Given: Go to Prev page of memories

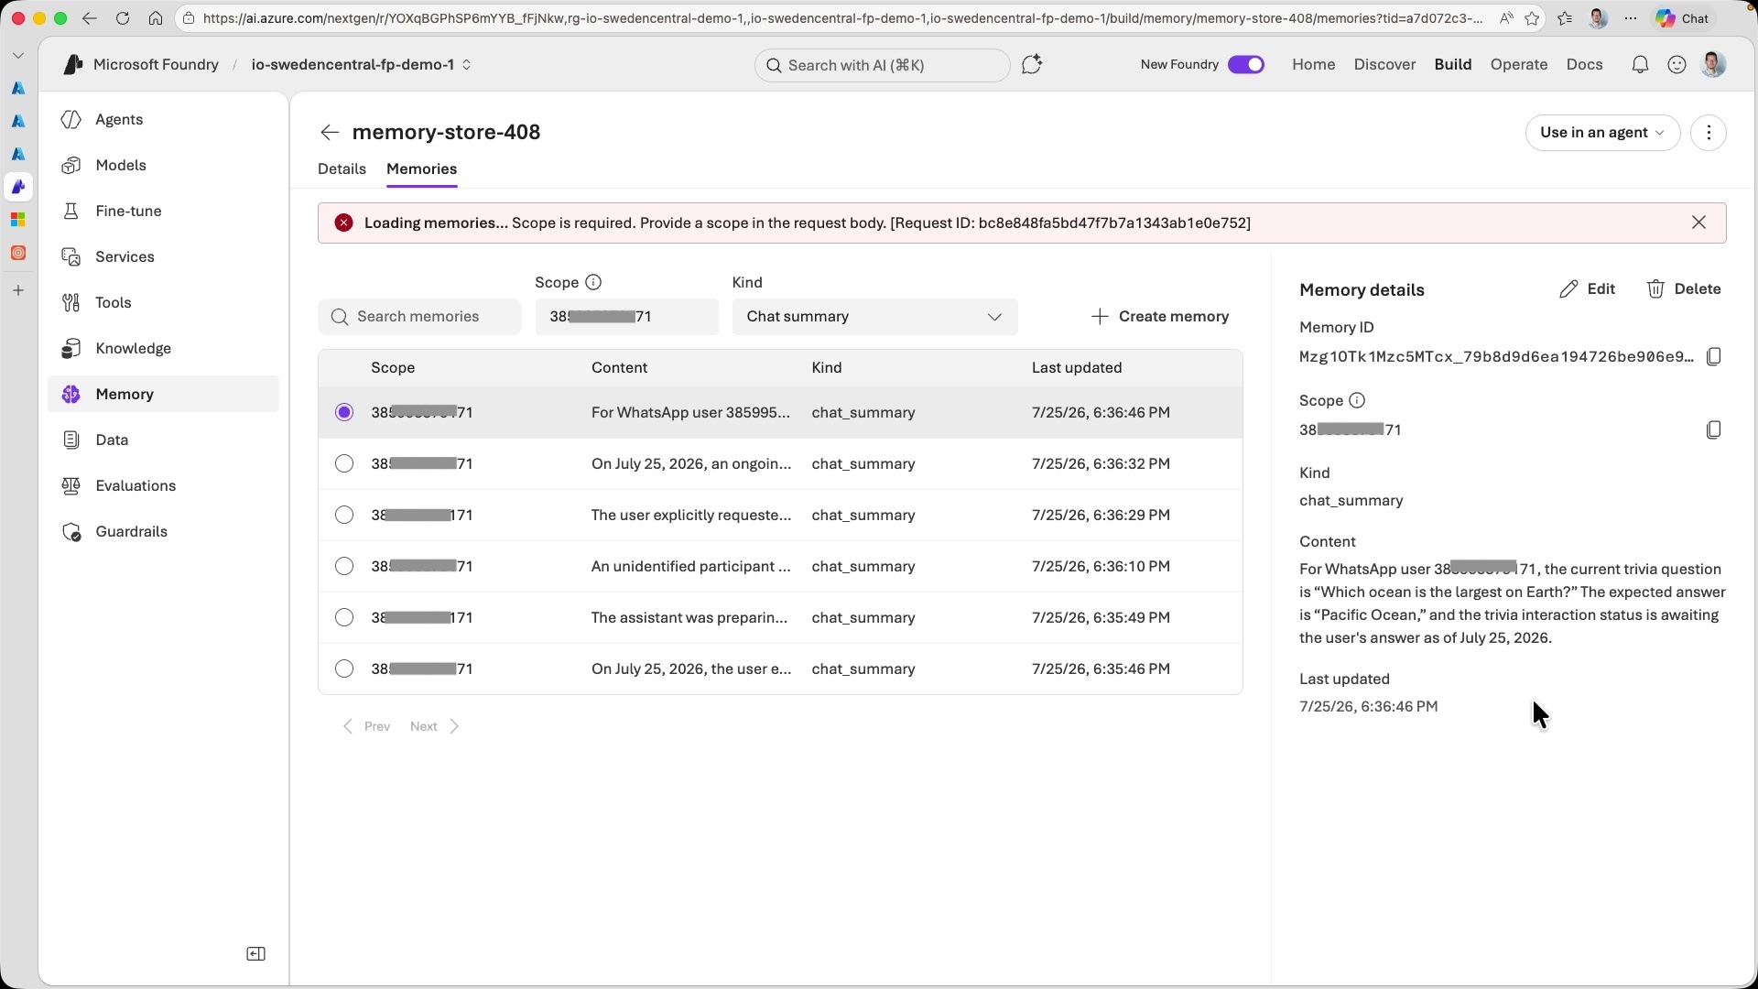Looking at the screenshot, I should coord(366,726).
